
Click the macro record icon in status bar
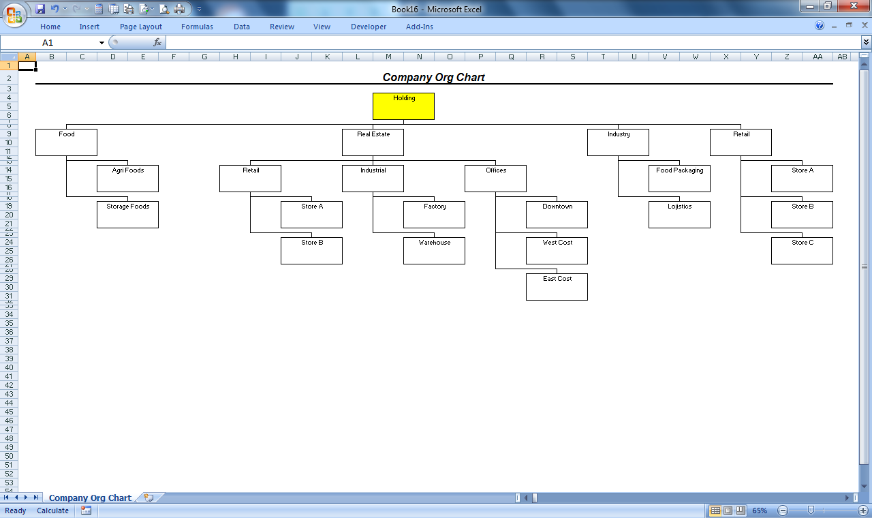[x=86, y=511]
